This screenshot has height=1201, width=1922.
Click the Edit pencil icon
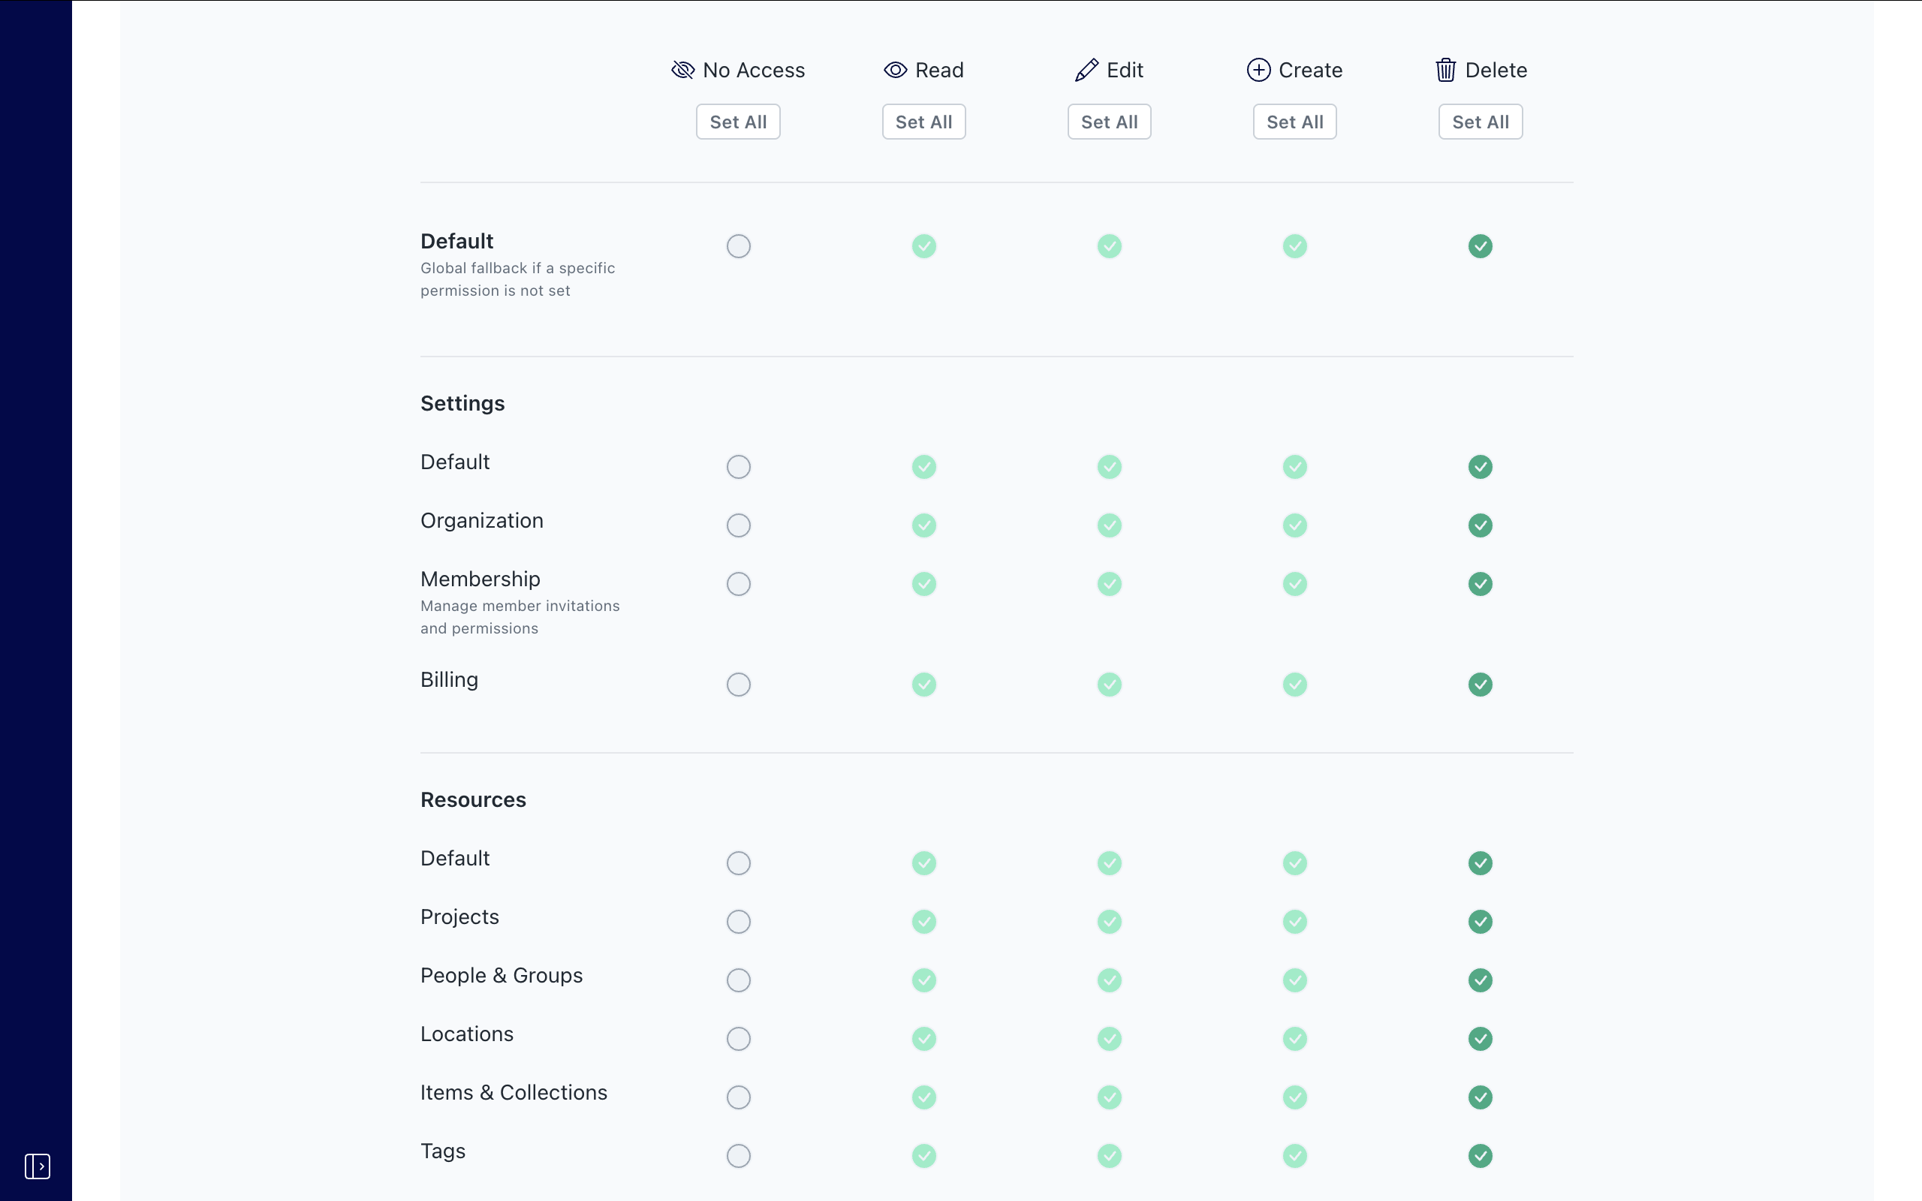tap(1086, 70)
